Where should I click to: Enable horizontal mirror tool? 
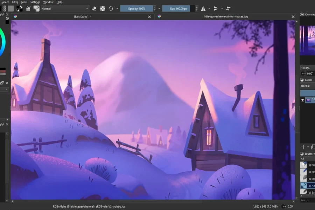(x=203, y=8)
